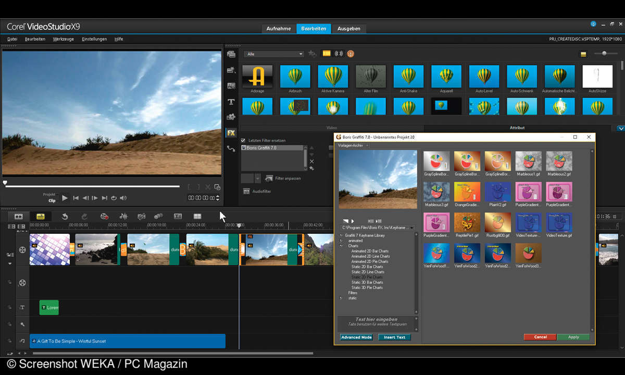This screenshot has height=375, width=625.
Task: Collapse Graffiti 7 Keyframe Library node
Action: 342,235
